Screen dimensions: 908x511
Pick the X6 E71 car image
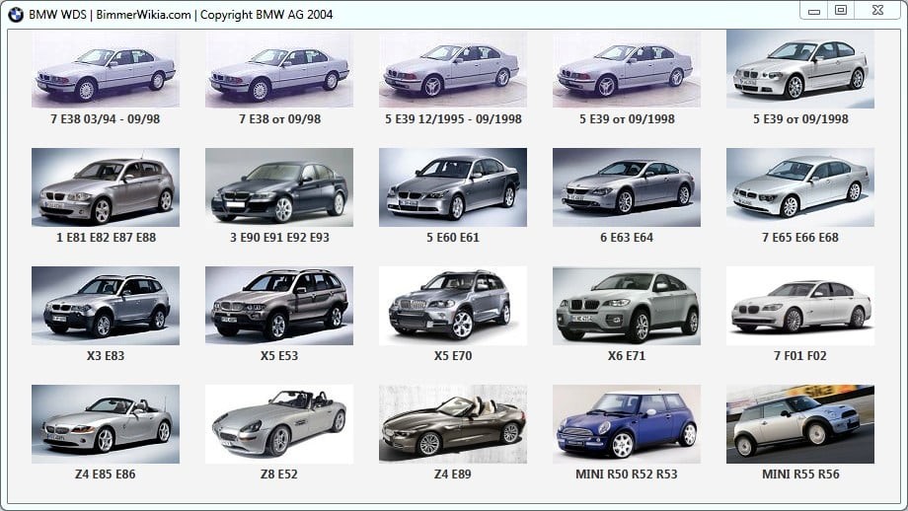click(627, 306)
